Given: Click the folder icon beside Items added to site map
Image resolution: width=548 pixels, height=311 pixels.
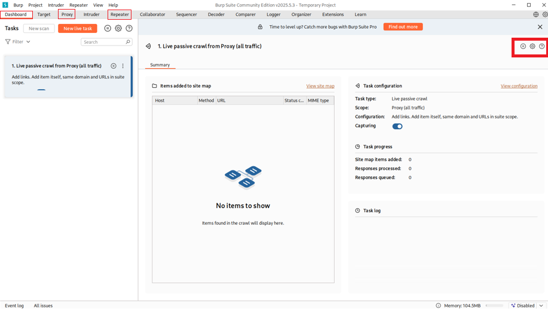Looking at the screenshot, I should coord(154,86).
